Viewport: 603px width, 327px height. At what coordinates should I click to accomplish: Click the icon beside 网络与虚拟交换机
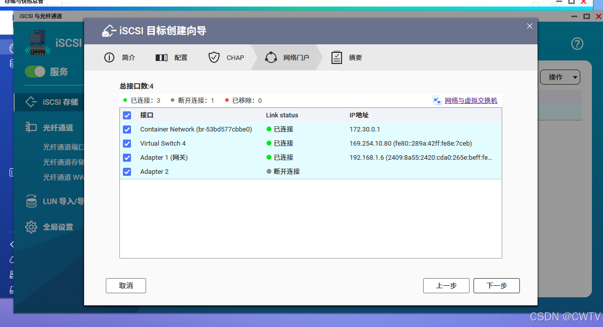436,100
